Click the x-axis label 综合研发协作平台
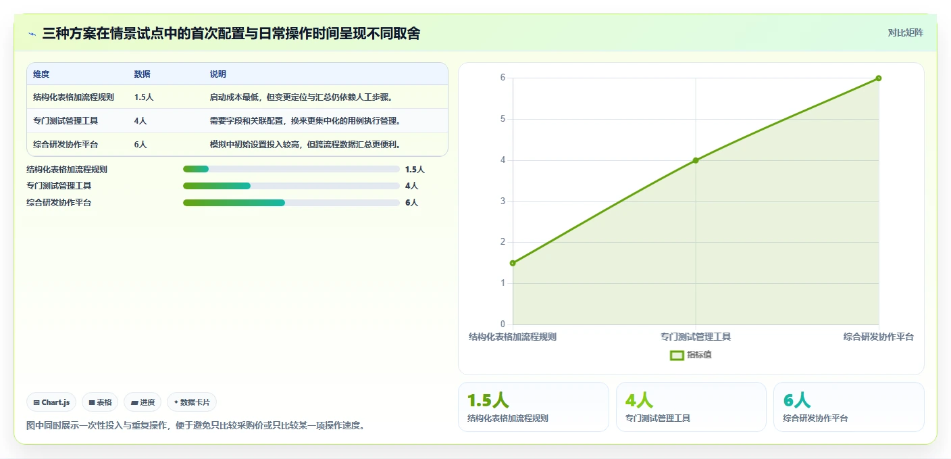The height and width of the screenshot is (459, 951). [879, 337]
